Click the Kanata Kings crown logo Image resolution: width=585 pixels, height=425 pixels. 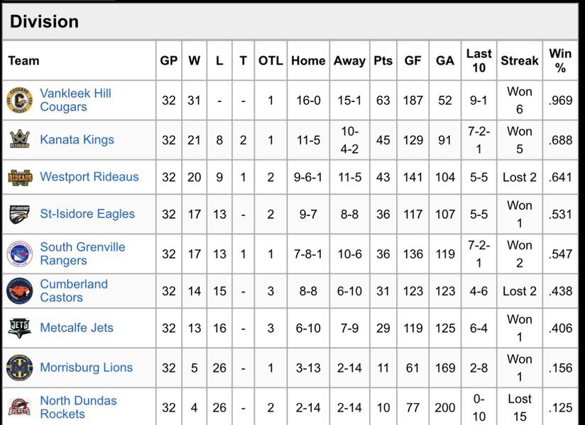tap(19, 140)
